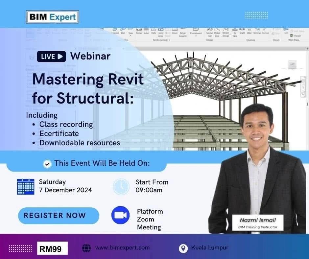Click the REGISTER NOW button
The height and width of the screenshot is (259, 309).
point(58,216)
